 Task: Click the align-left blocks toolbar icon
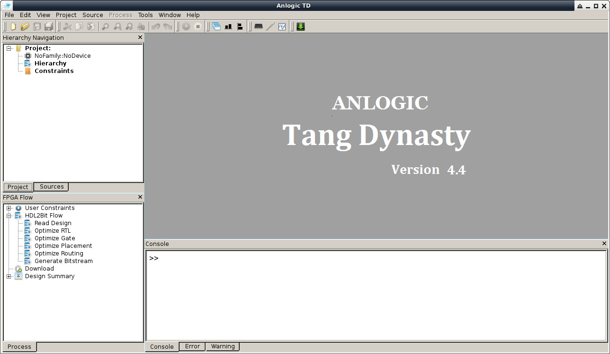(240, 27)
